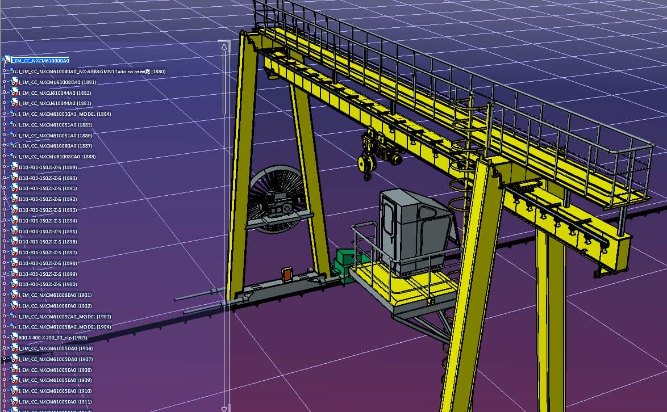Viewport: 667px width, 412px height.
Task: Expand node 1_EM_CC_NXCM61008FA0 (1902)
Action: pyautogui.click(x=4, y=305)
